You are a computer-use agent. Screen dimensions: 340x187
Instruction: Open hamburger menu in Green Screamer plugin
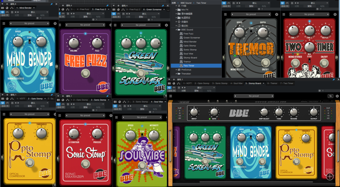(x=116, y=25)
